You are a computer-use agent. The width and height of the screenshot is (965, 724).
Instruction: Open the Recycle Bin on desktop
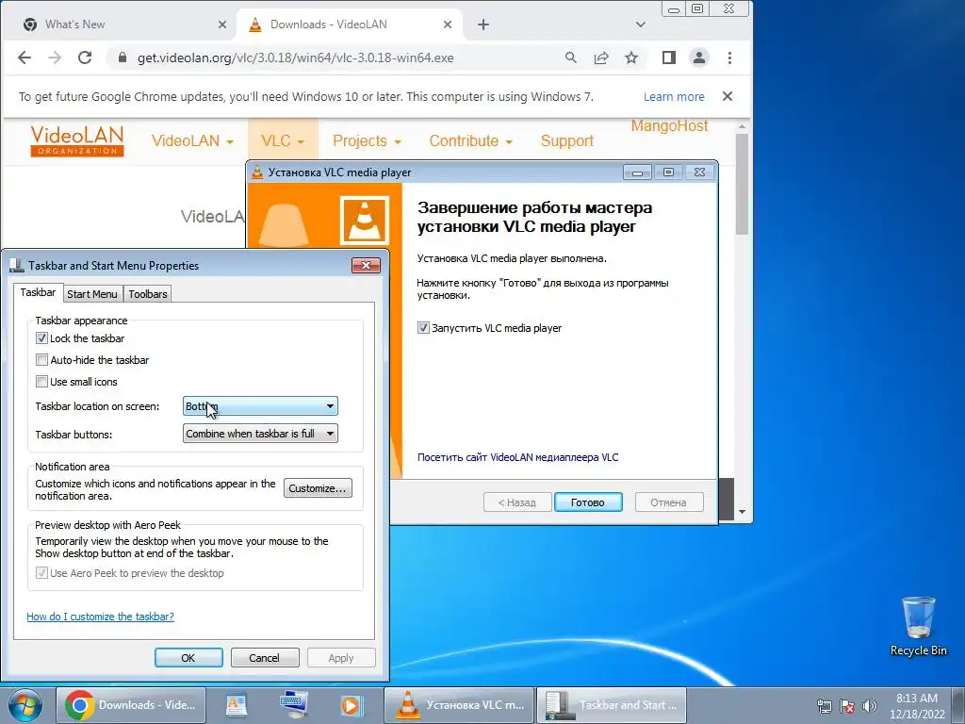[x=918, y=626]
